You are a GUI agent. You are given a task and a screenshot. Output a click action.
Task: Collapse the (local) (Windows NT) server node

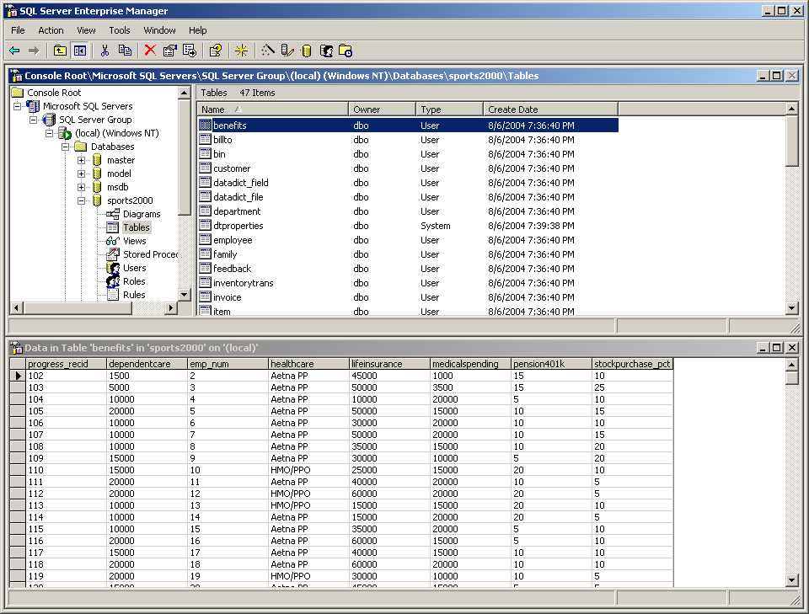(50, 133)
